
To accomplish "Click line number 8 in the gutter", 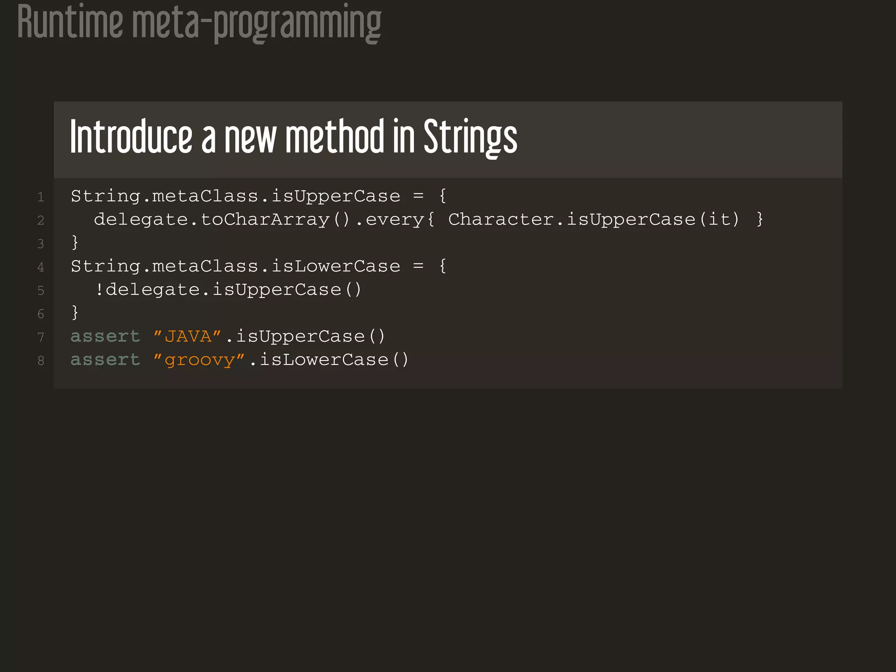I will 41,360.
